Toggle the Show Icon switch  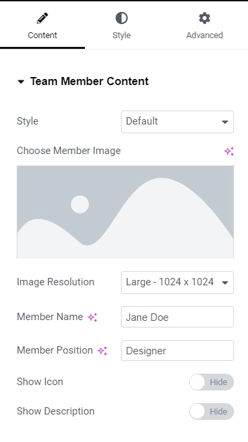click(x=211, y=382)
